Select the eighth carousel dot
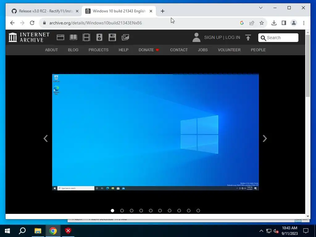The width and height of the screenshot is (316, 237). 179,210
